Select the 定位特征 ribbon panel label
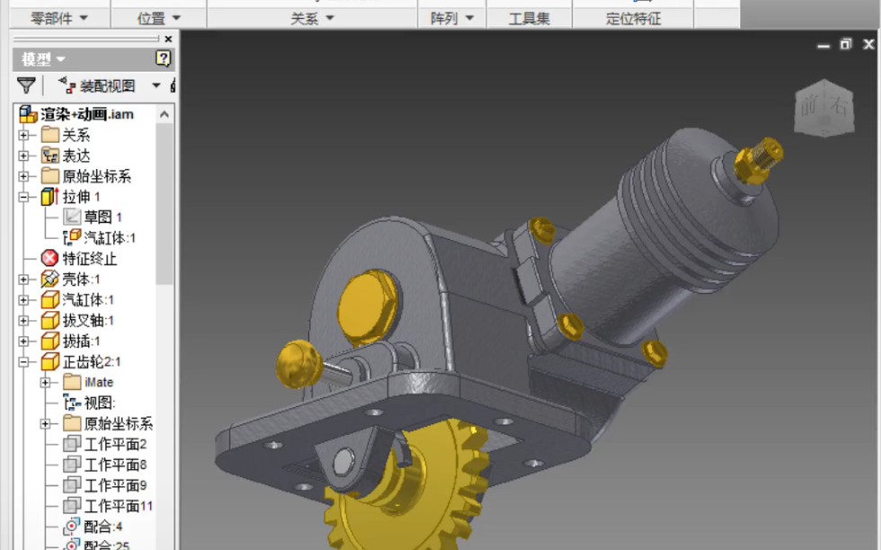Image resolution: width=881 pixels, height=550 pixels. [633, 19]
